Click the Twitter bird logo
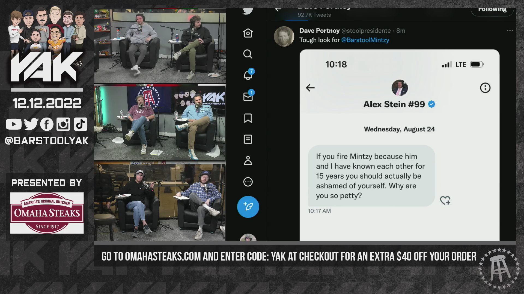524x294 pixels. click(248, 11)
